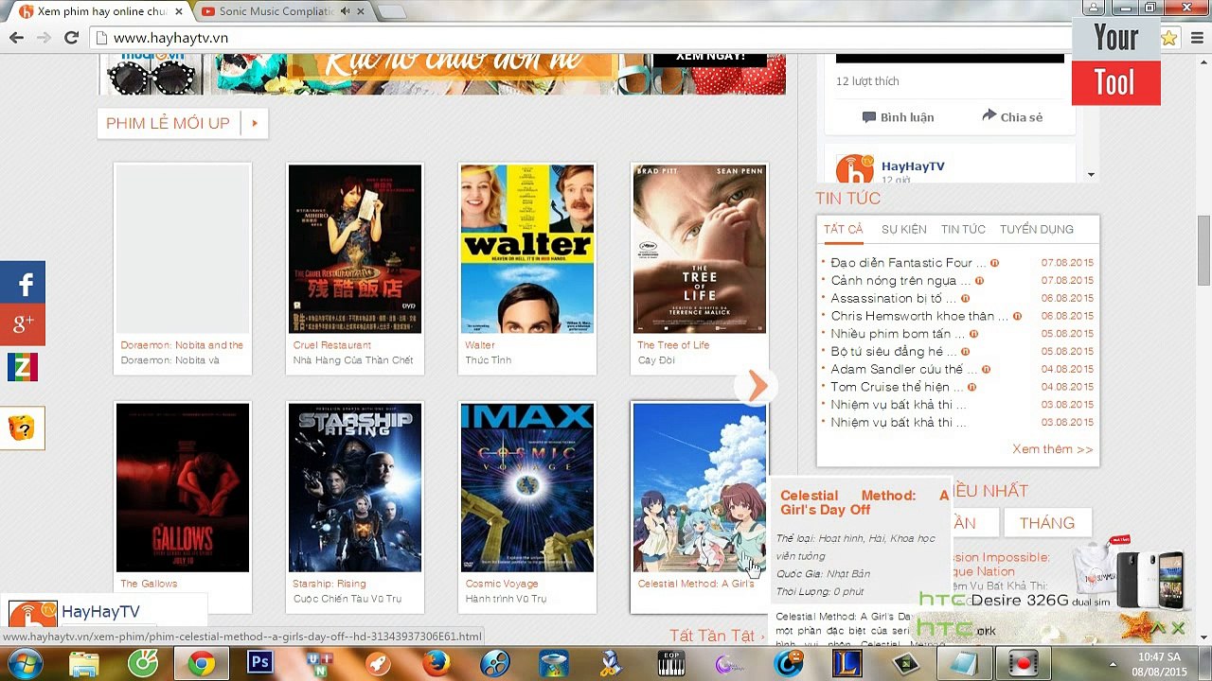Click the HayHayTV logo in the Facebook widget
This screenshot has height=681, width=1212.
(854, 169)
